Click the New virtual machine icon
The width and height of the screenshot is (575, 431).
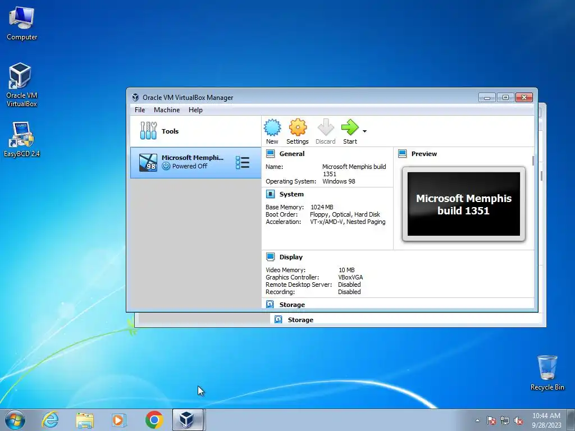tap(272, 127)
